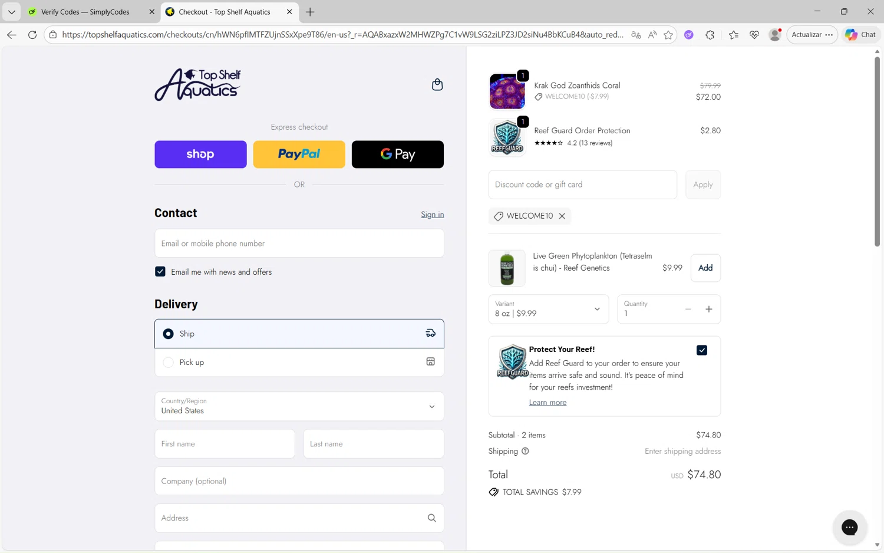Open the Country/Region dropdown
Image resolution: width=884 pixels, height=553 pixels.
[299, 406]
